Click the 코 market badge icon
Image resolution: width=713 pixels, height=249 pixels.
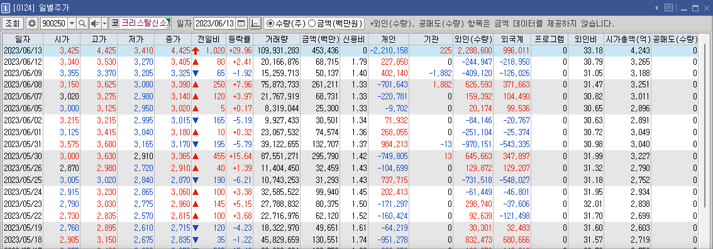[114, 23]
